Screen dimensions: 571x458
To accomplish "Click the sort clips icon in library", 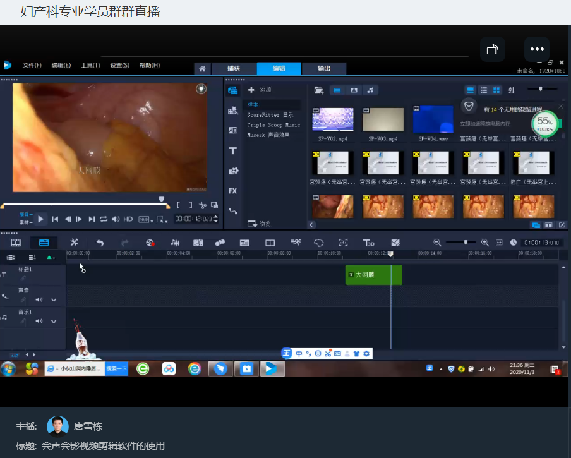I will [511, 90].
